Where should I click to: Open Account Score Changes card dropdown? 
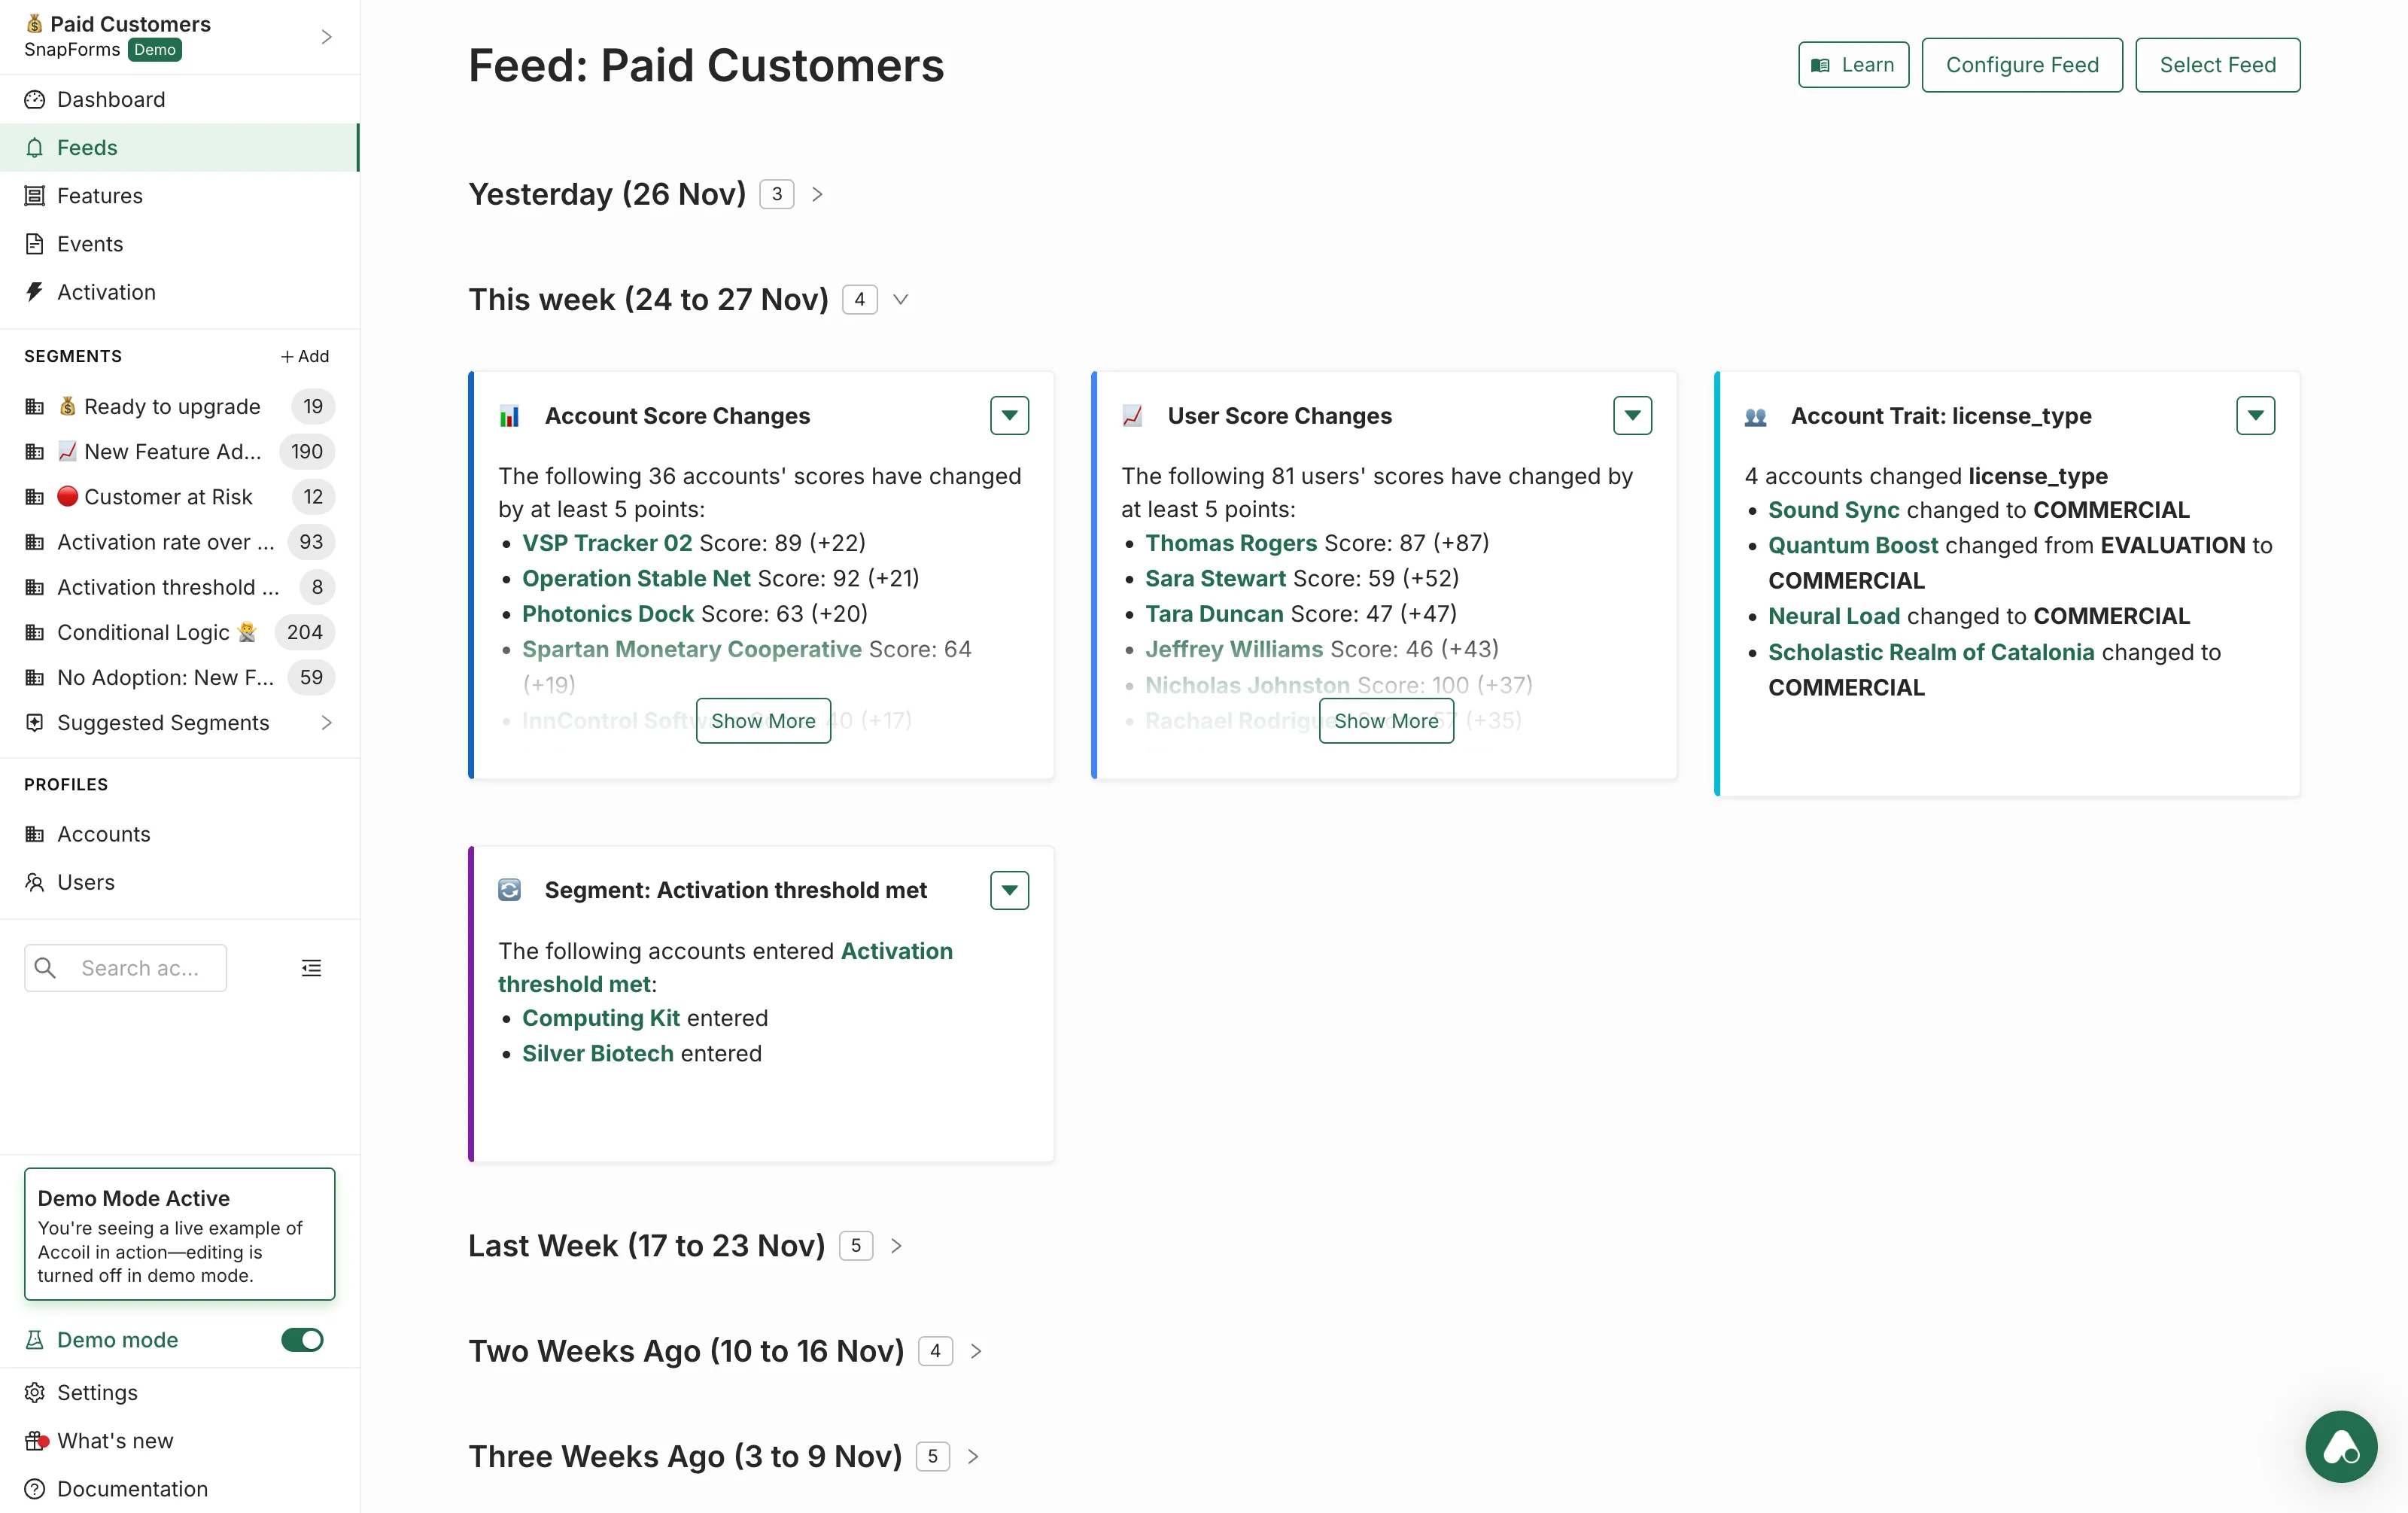click(x=1009, y=415)
